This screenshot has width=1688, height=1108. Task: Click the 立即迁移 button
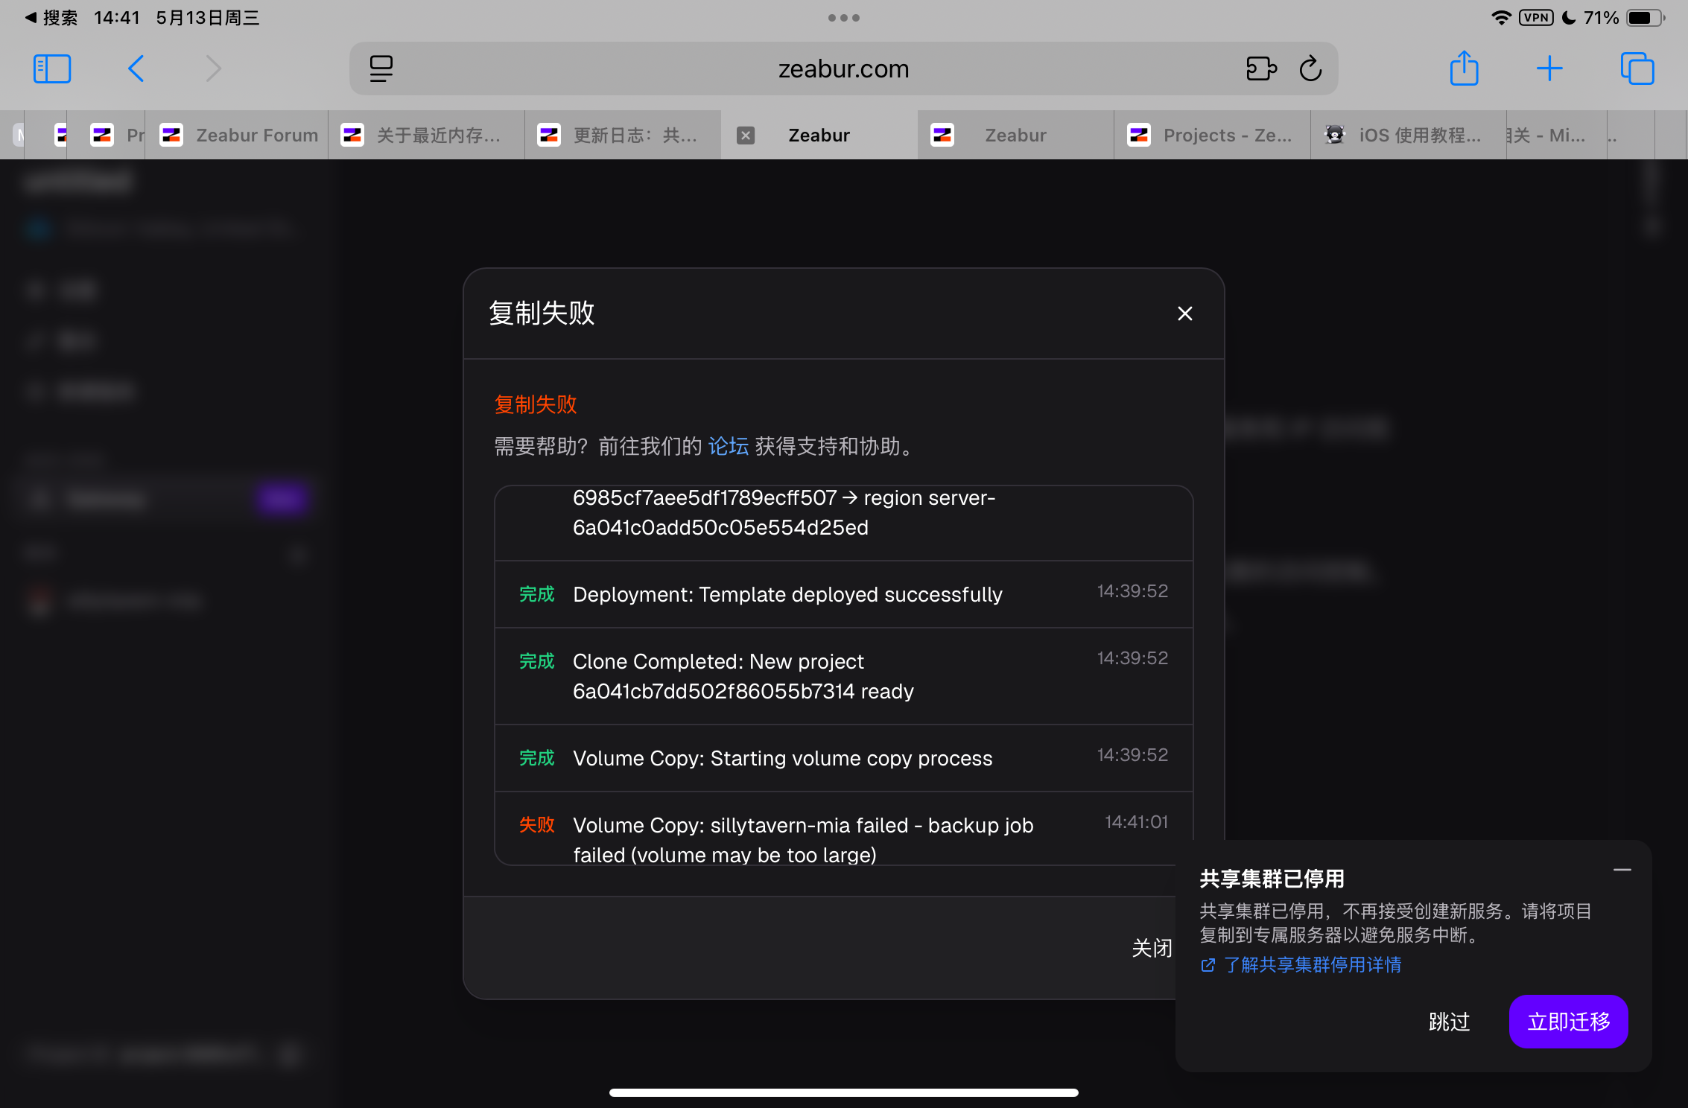1569,1022
